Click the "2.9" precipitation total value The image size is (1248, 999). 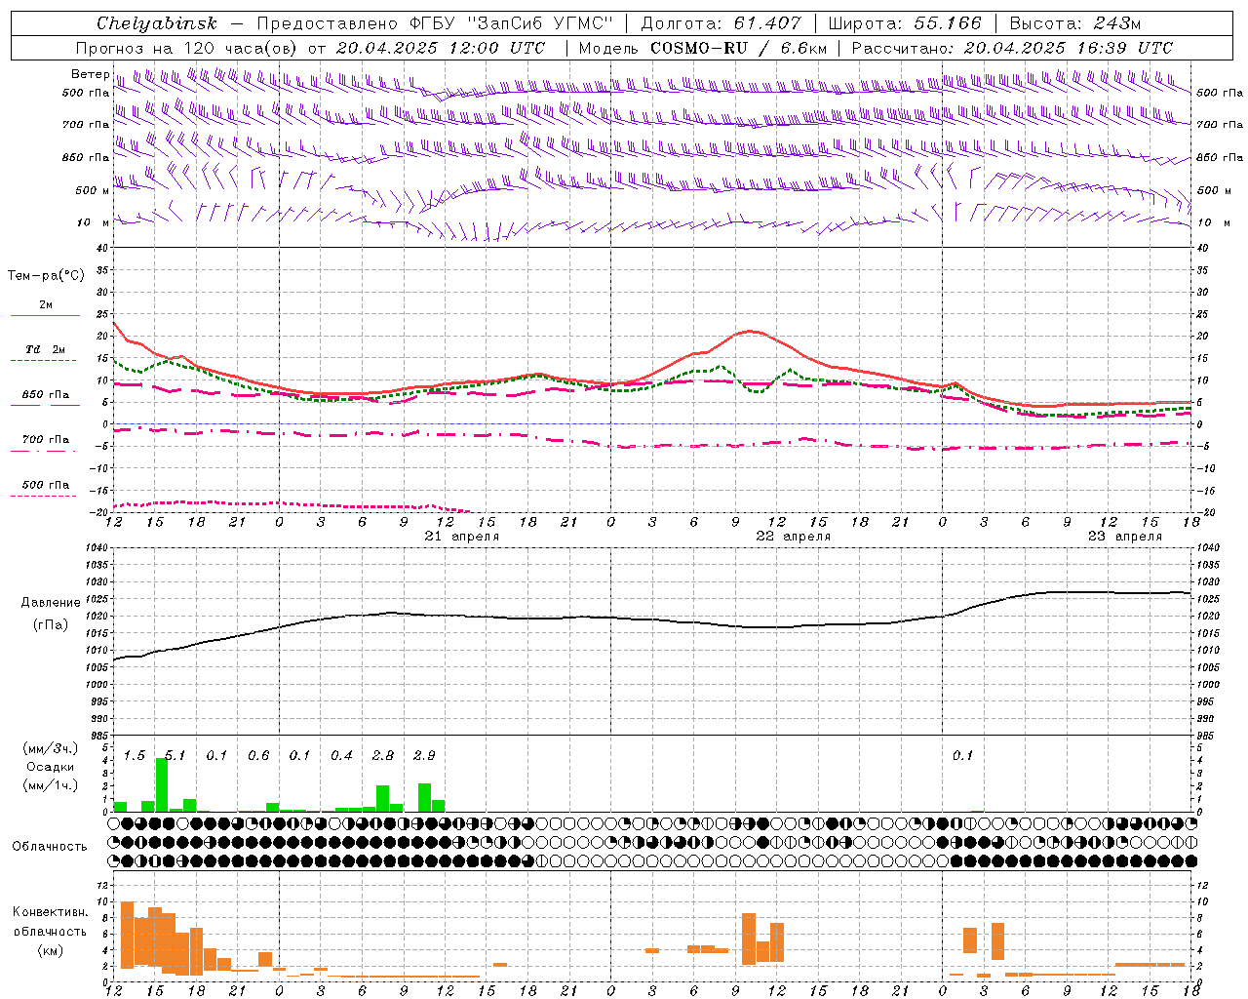tap(424, 756)
